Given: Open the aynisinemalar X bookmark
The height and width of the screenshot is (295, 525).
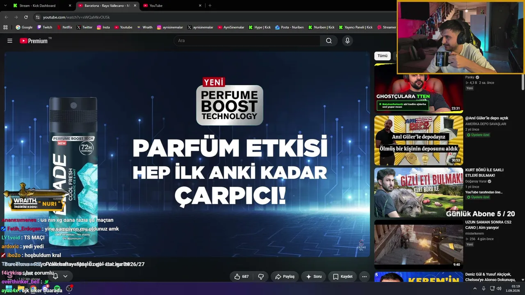Looking at the screenshot, I should pos(200,27).
